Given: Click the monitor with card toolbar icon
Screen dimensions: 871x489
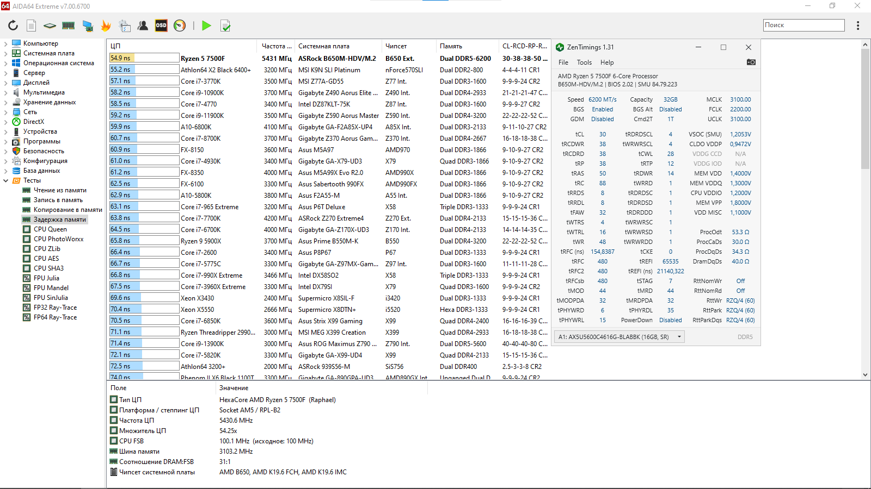Looking at the screenshot, I should tap(88, 26).
